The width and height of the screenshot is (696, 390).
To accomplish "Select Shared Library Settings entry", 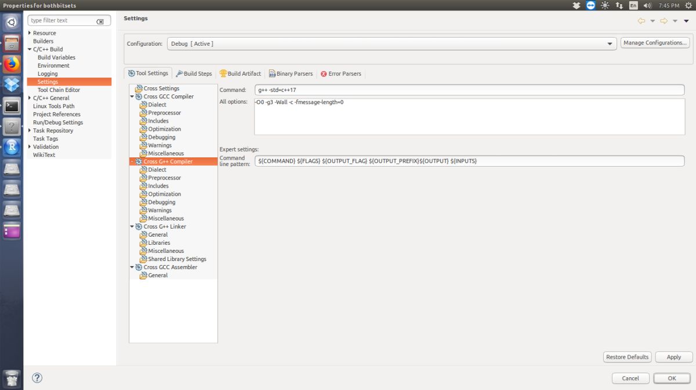I will coord(177,259).
